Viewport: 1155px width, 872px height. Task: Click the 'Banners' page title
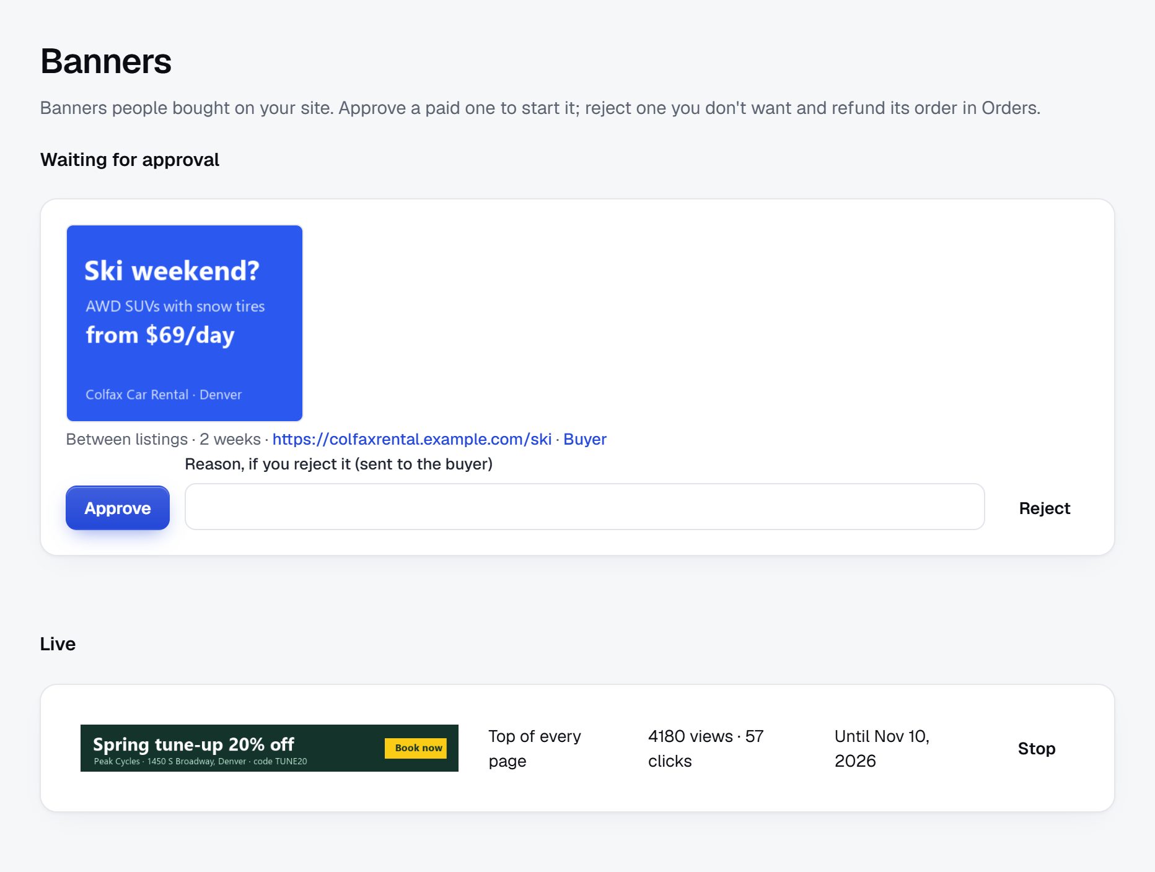106,61
